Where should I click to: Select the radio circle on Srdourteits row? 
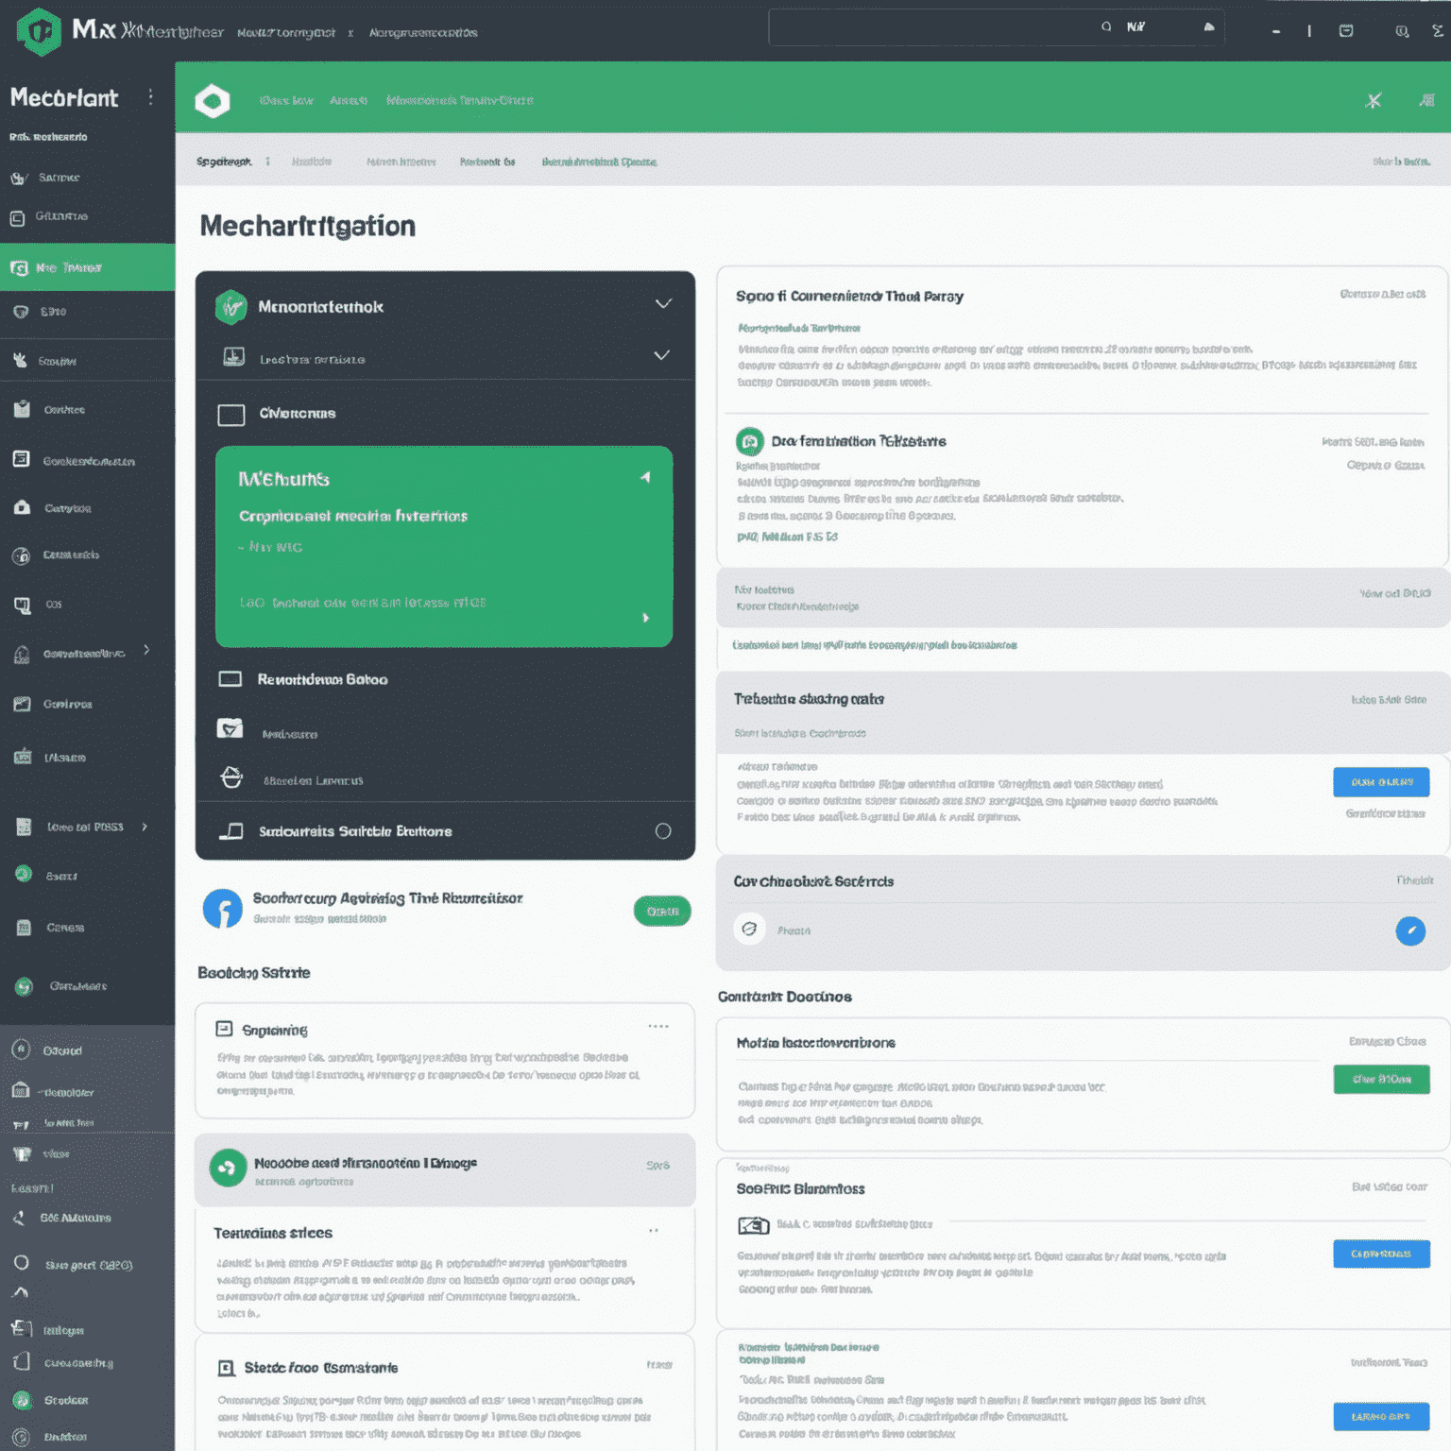(663, 831)
